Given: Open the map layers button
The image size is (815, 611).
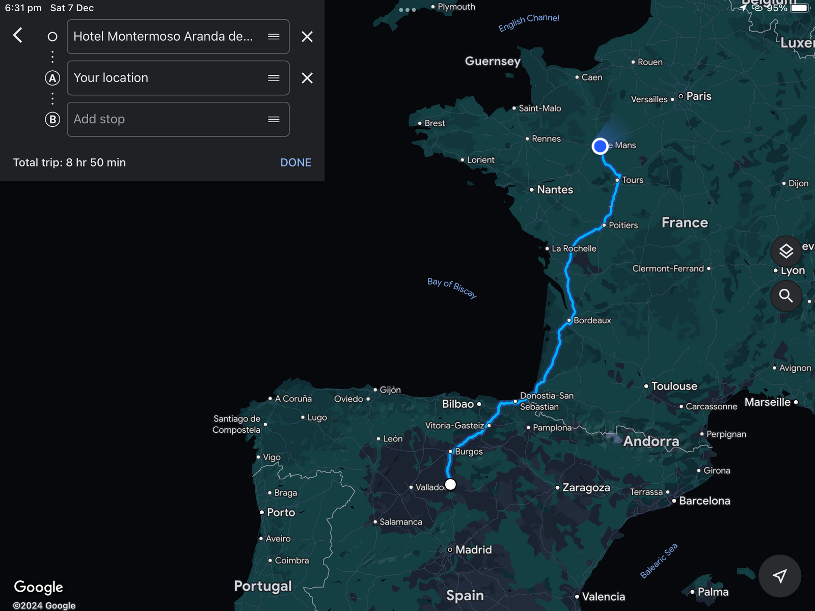Looking at the screenshot, I should 786,251.
